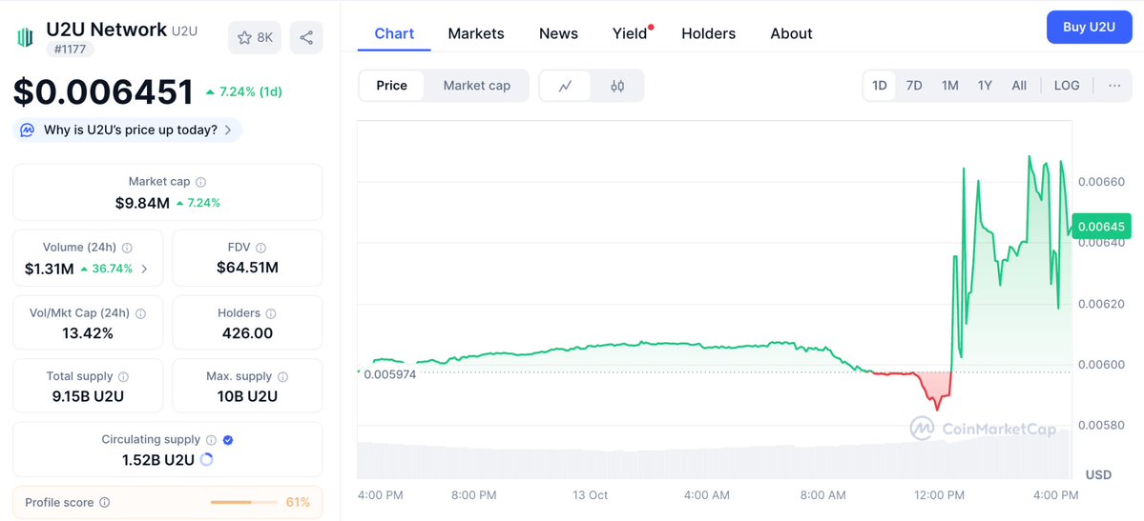Viewport: 1144px width, 521px height.
Task: Select the 7D time range
Action: coord(914,86)
